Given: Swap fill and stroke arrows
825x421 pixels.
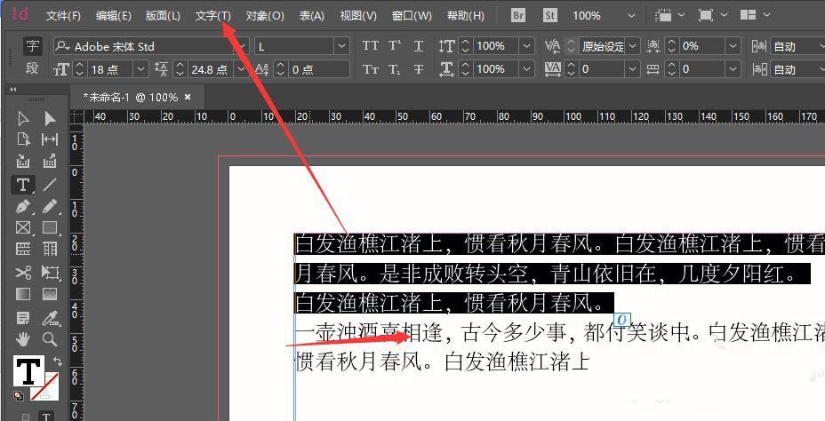Looking at the screenshot, I should (x=58, y=361).
